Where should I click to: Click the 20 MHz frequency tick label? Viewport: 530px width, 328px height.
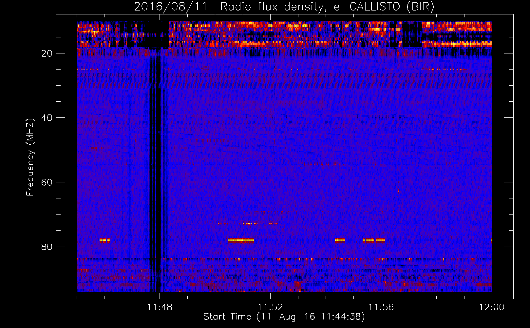pyautogui.click(x=47, y=53)
